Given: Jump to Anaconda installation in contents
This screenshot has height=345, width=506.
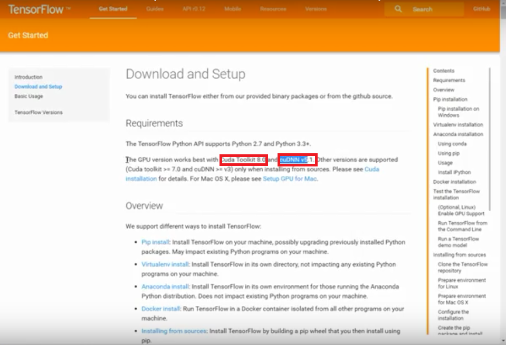Looking at the screenshot, I should click(x=458, y=134).
